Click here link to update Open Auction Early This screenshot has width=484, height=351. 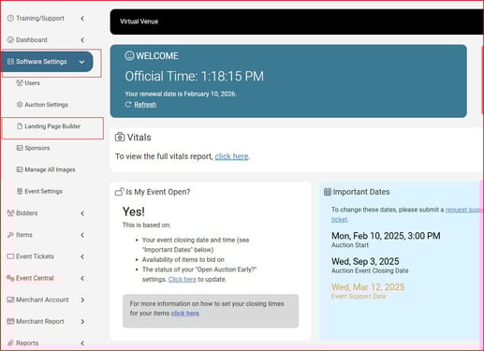(183, 279)
